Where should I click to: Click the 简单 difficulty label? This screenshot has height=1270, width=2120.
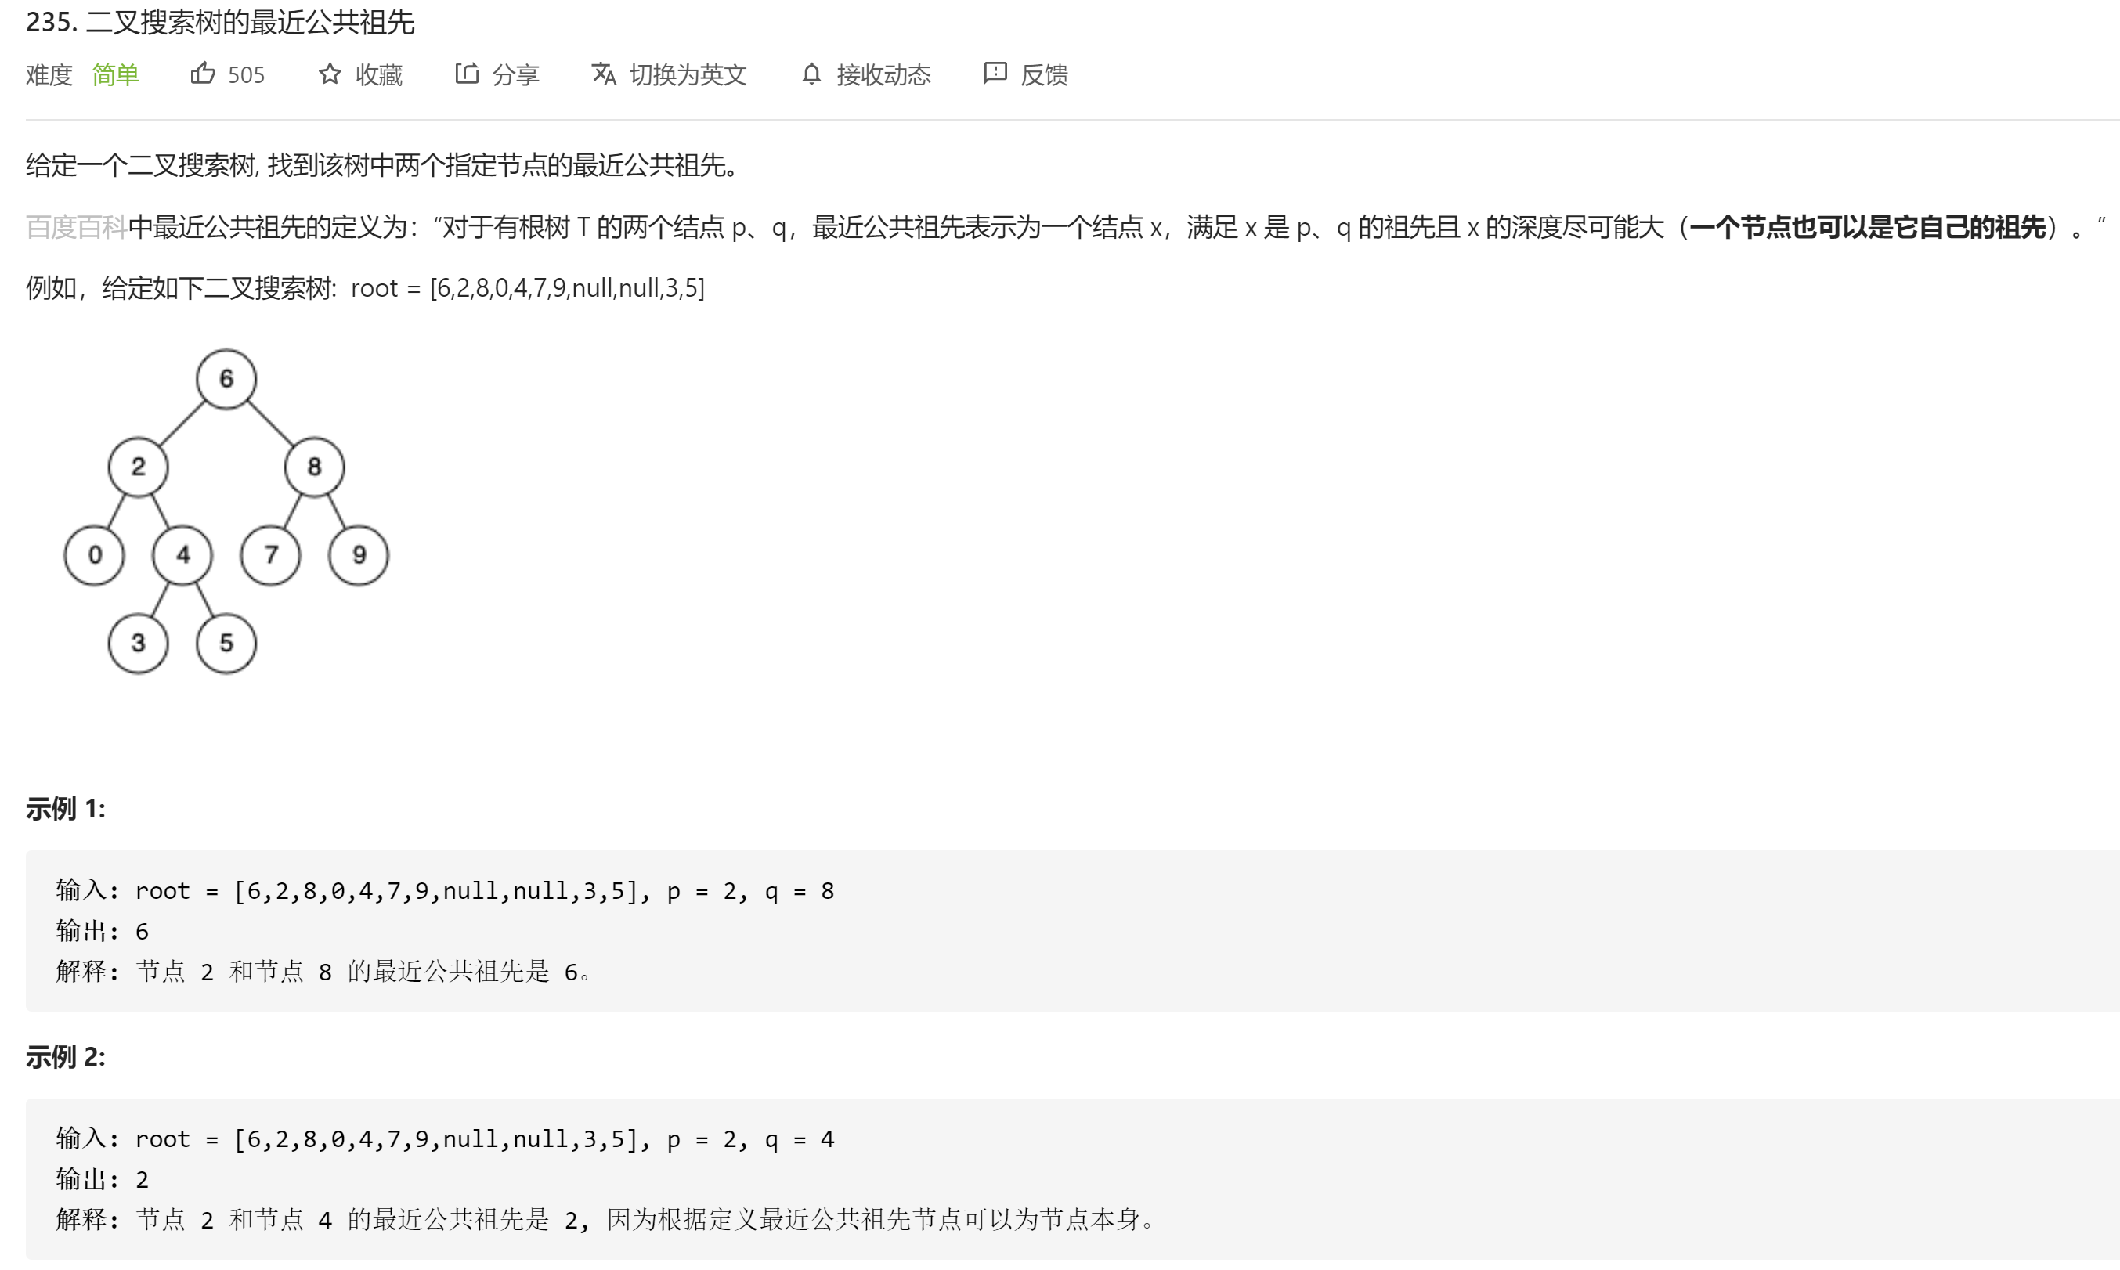[x=116, y=75]
